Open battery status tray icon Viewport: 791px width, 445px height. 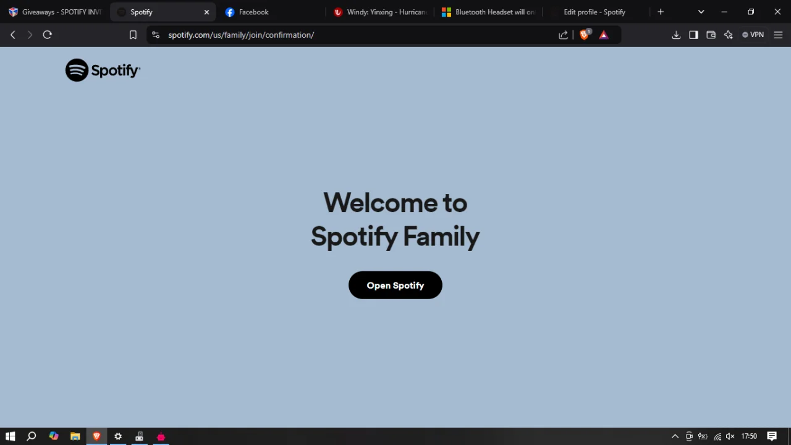(703, 436)
